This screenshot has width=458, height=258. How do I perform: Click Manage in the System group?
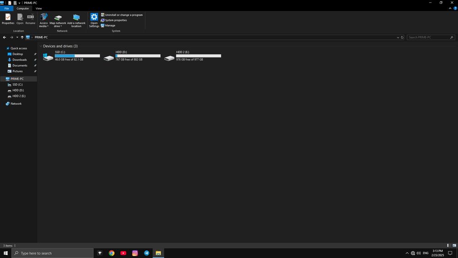(x=108, y=25)
